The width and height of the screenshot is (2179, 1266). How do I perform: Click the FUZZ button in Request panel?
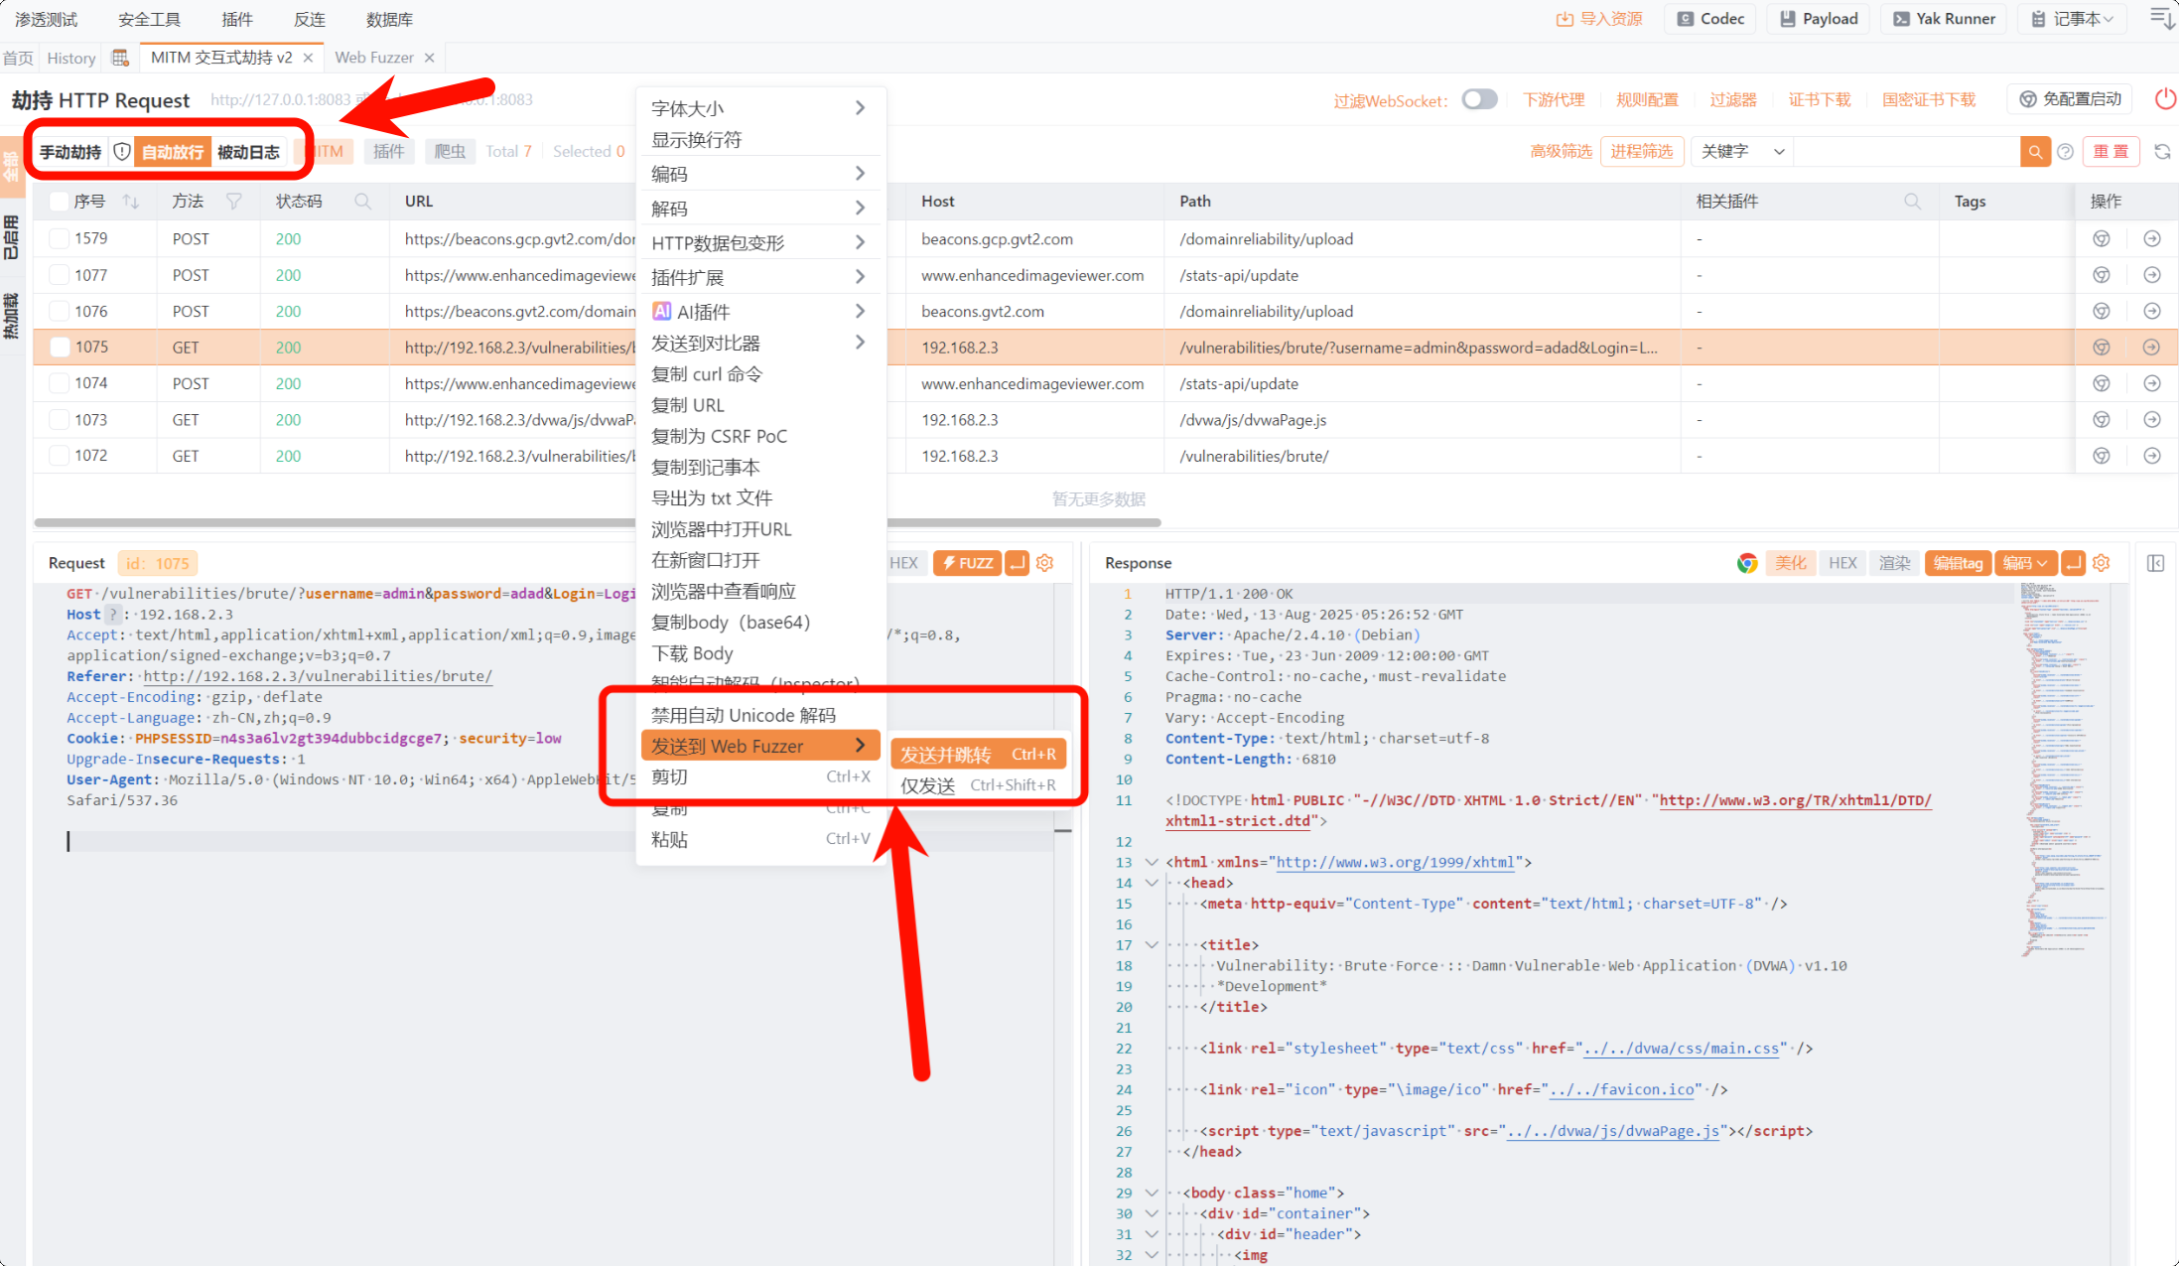tap(967, 563)
